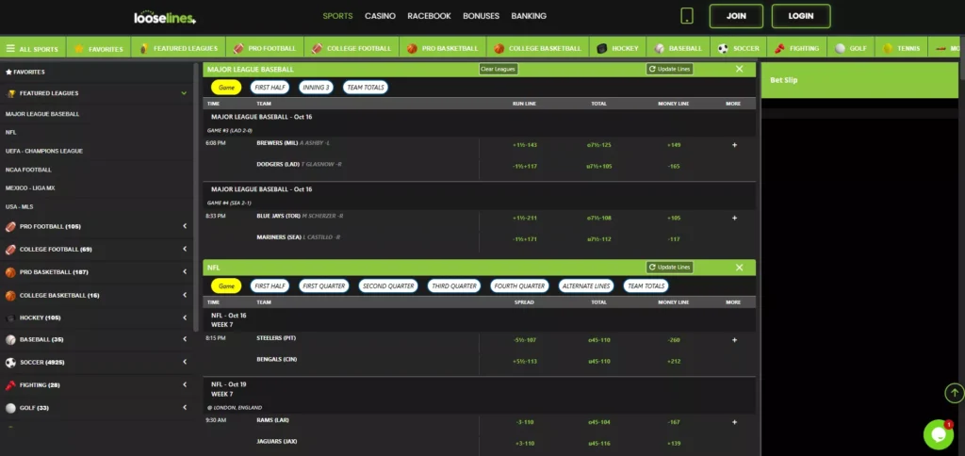Select Pro Basketball in the green sports bar

click(x=443, y=49)
